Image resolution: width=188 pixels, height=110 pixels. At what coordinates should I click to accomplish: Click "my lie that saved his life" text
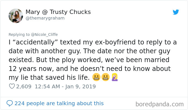coord(49,77)
